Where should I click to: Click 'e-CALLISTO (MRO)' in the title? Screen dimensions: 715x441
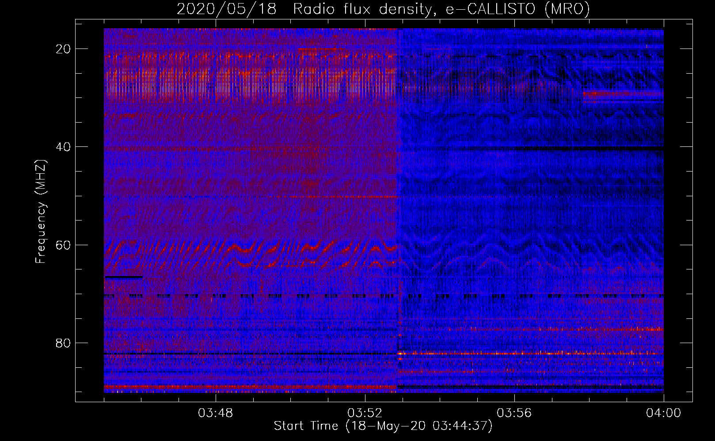(517, 9)
